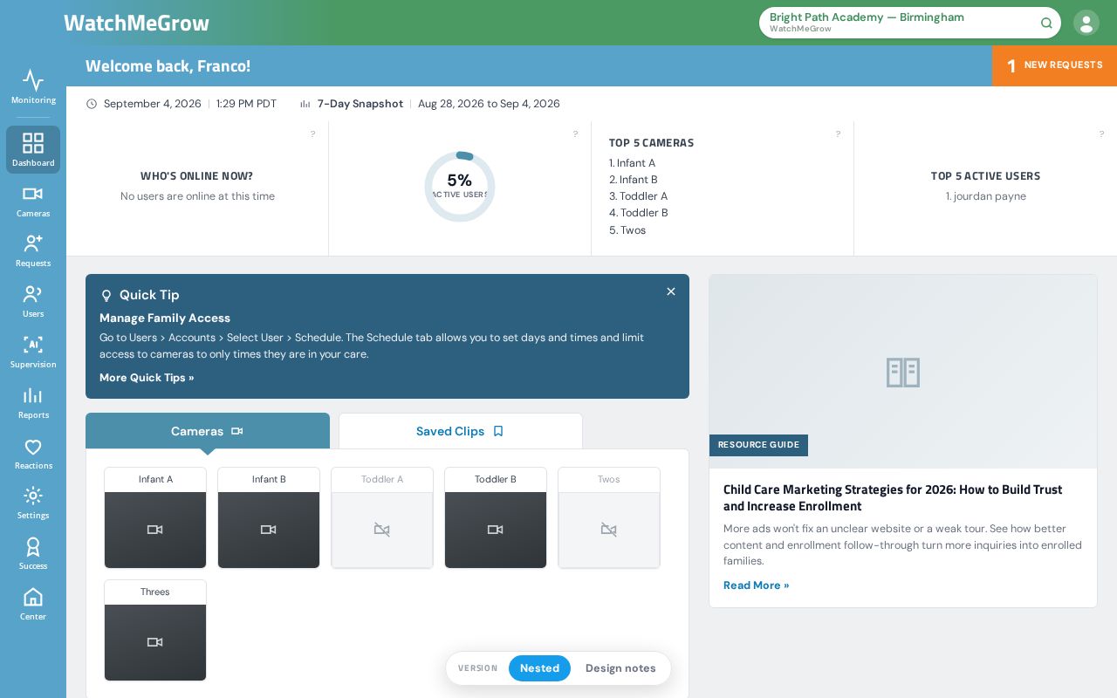Open the 1 New Requests button
The width and height of the screenshot is (1117, 698).
[1054, 65]
